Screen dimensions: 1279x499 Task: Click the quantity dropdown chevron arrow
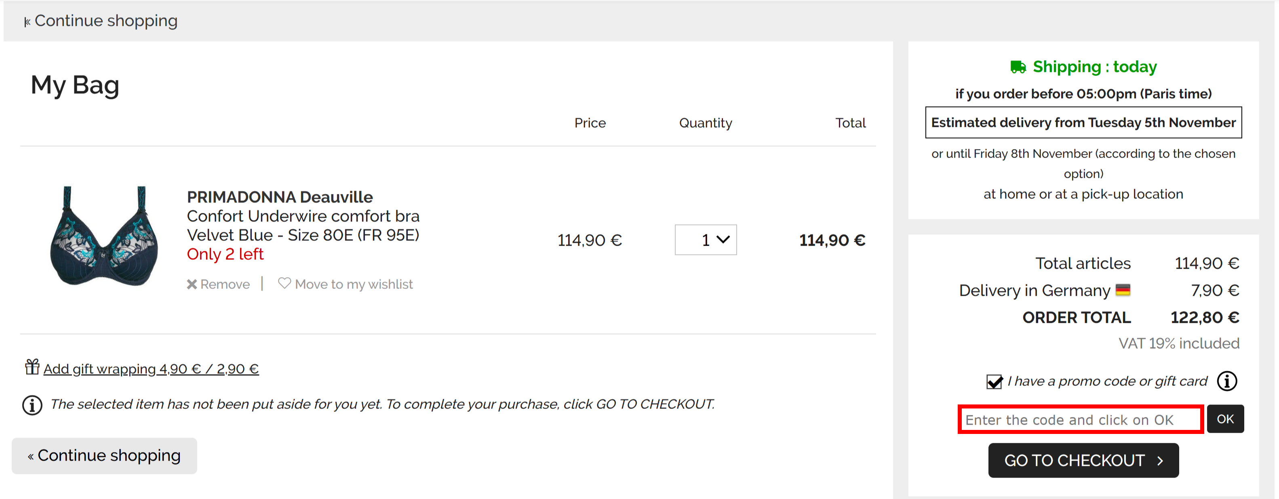point(723,239)
